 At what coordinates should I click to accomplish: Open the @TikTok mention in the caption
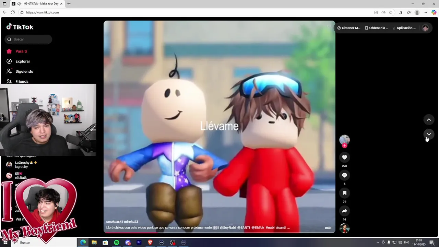(258, 227)
